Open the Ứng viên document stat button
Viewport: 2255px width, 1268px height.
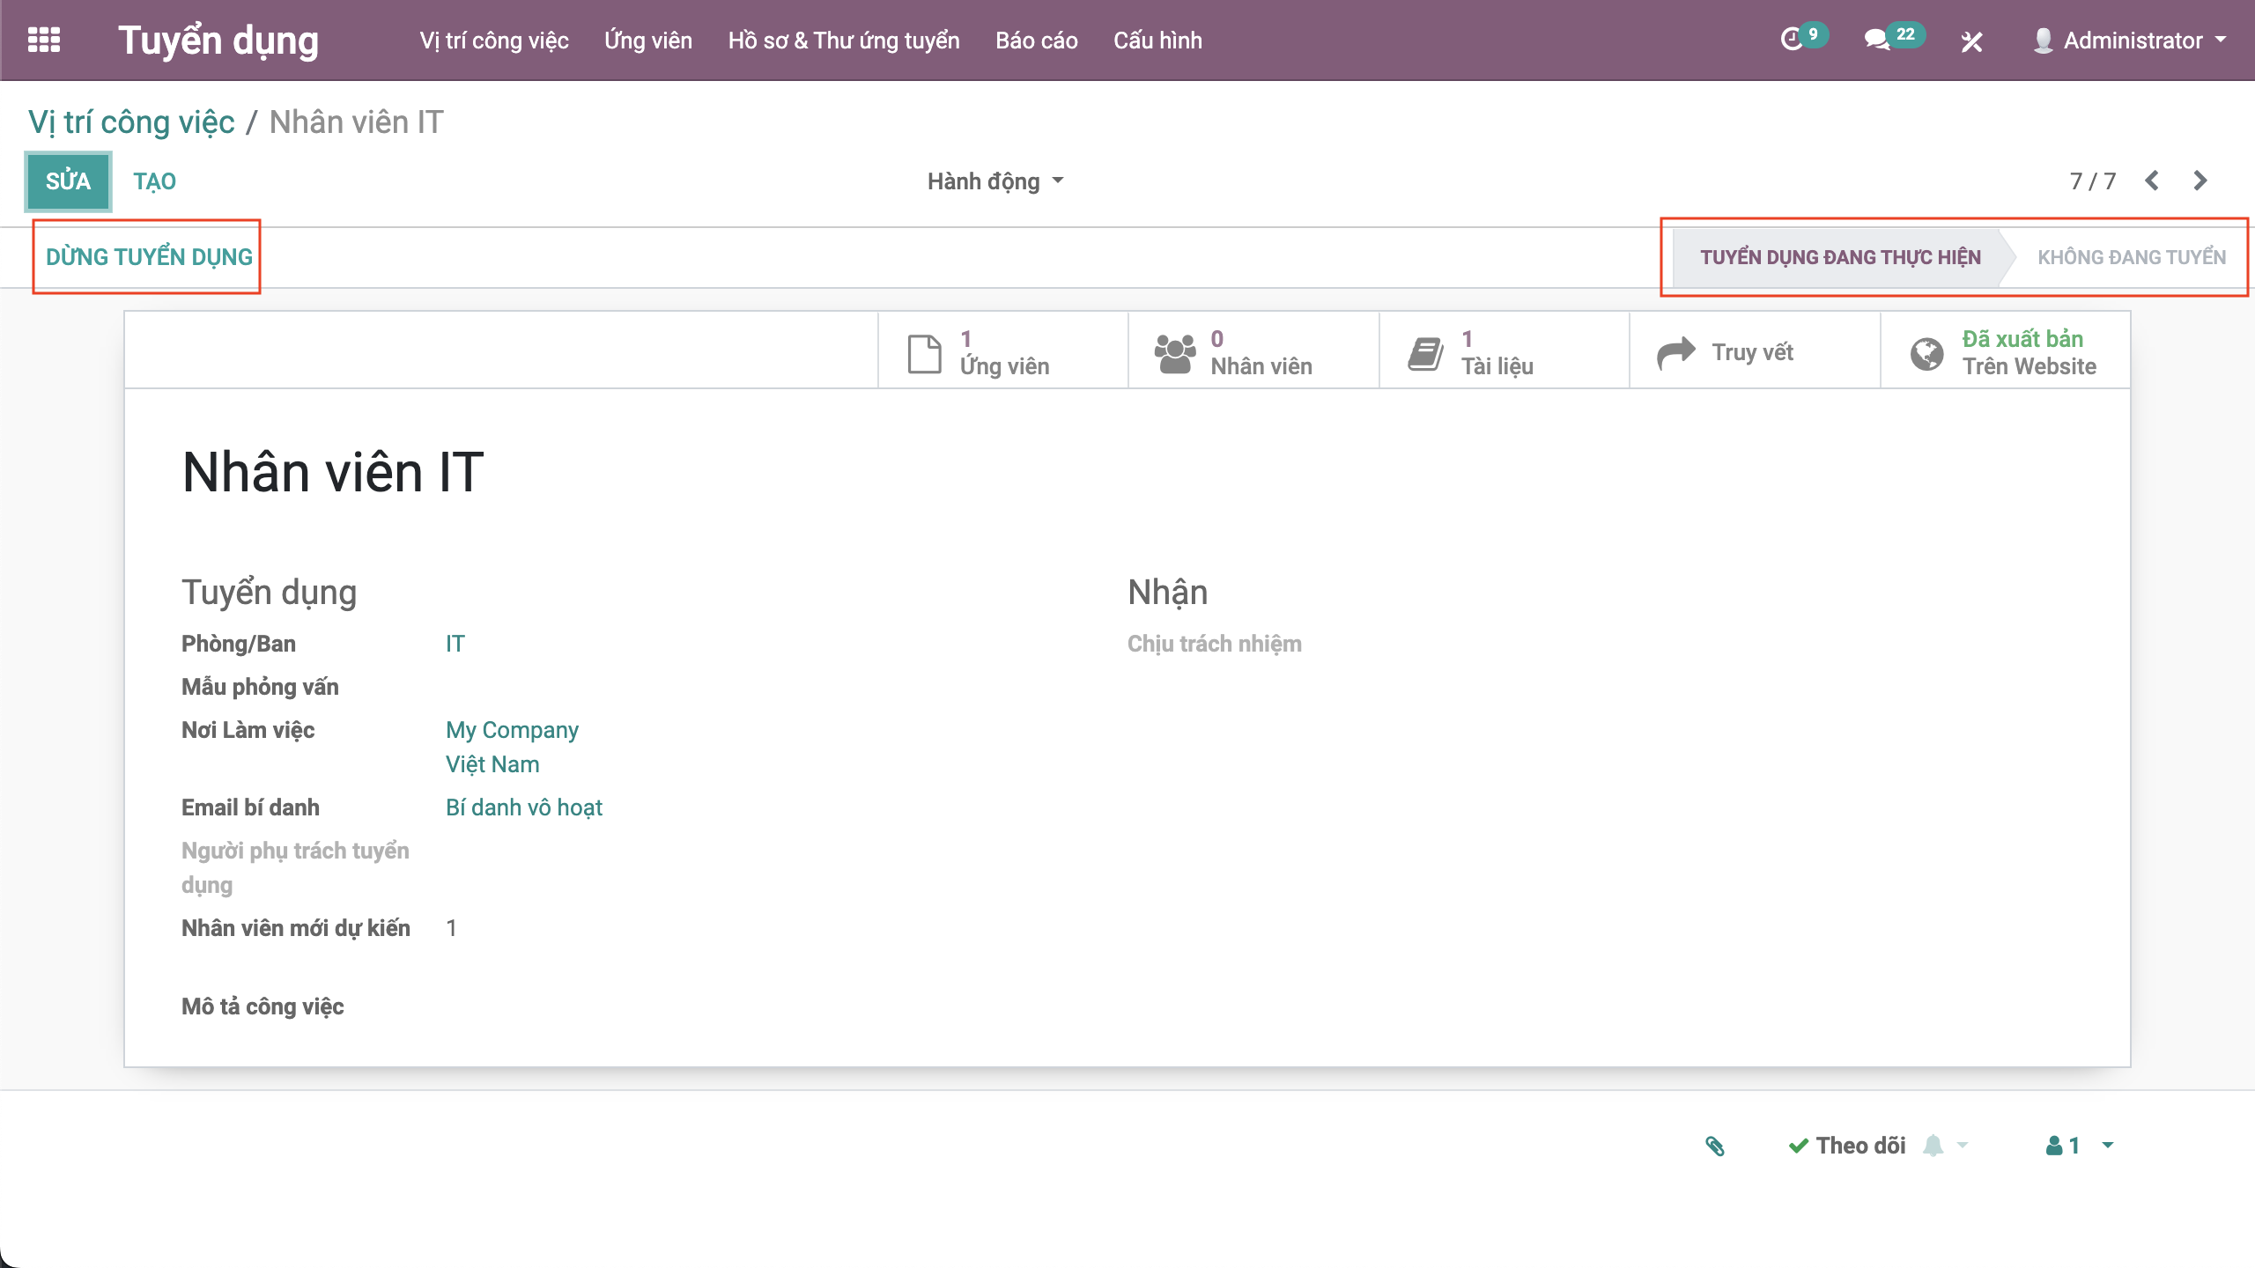(1002, 352)
